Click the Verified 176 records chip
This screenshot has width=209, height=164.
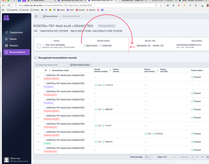(x=158, y=45)
